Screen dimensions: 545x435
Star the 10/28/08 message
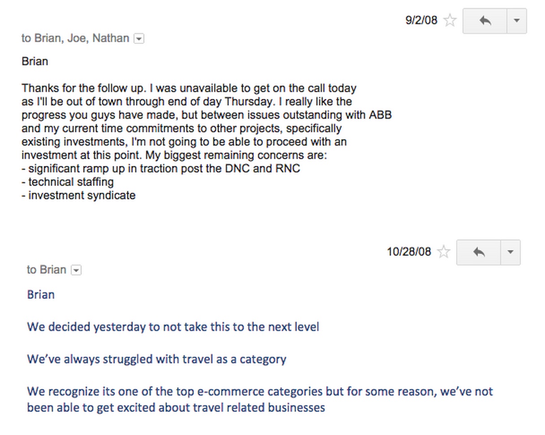pos(443,252)
